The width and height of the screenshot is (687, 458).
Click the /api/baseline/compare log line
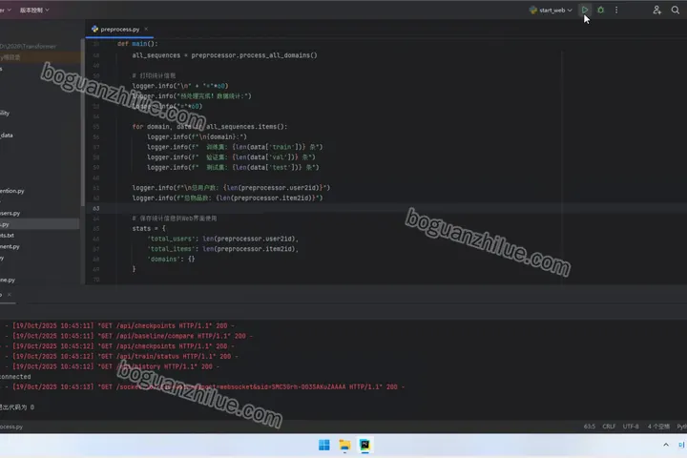click(133, 336)
